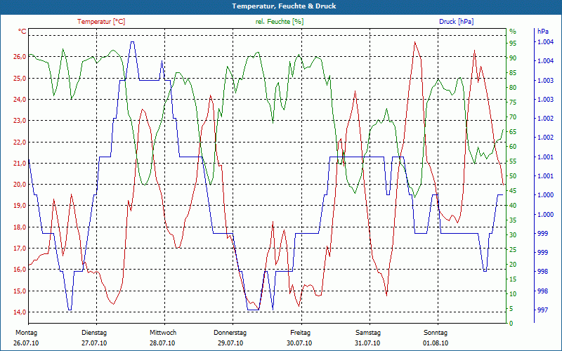The height and width of the screenshot is (351, 562).
Task: Select the blue legend label "Druck [hPa]"
Action: coord(456,22)
